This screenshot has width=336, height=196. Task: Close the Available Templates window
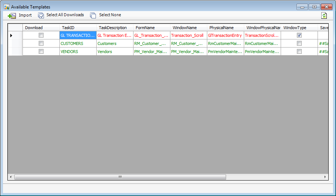click(x=326, y=7)
